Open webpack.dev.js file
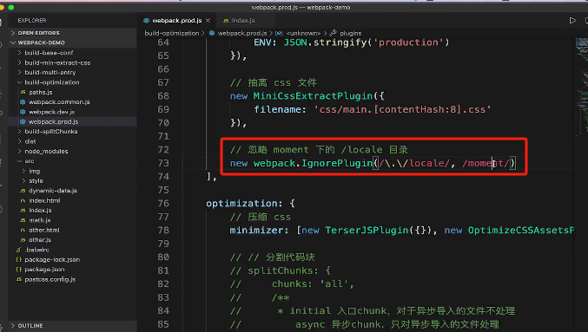 (x=52, y=112)
